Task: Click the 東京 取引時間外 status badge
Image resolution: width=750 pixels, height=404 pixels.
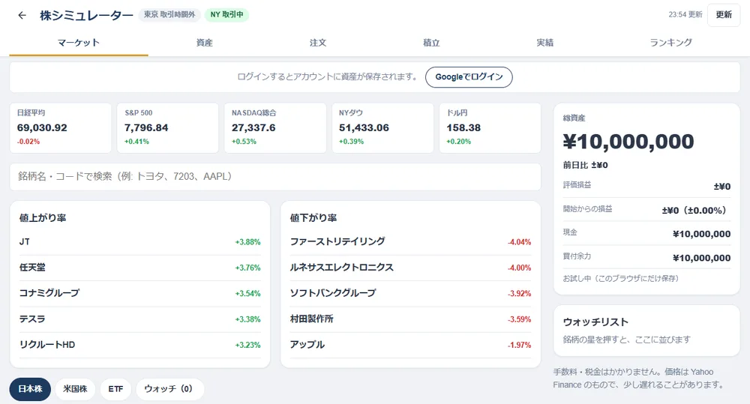Action: pos(169,15)
